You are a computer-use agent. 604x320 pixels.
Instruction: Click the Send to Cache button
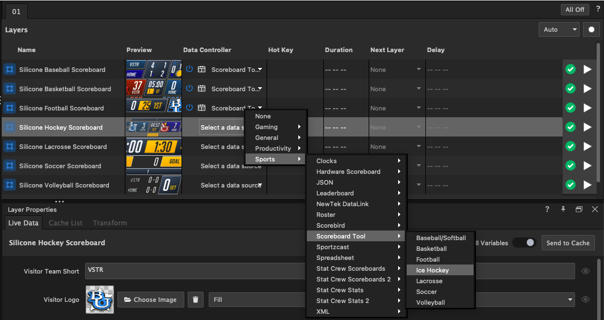coord(568,243)
